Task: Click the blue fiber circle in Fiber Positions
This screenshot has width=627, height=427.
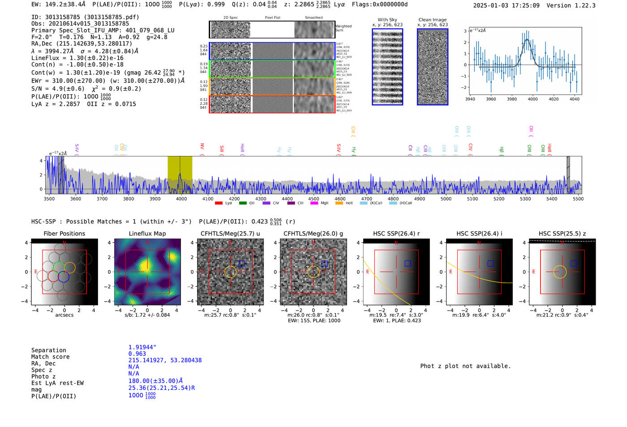Action: coord(64,276)
